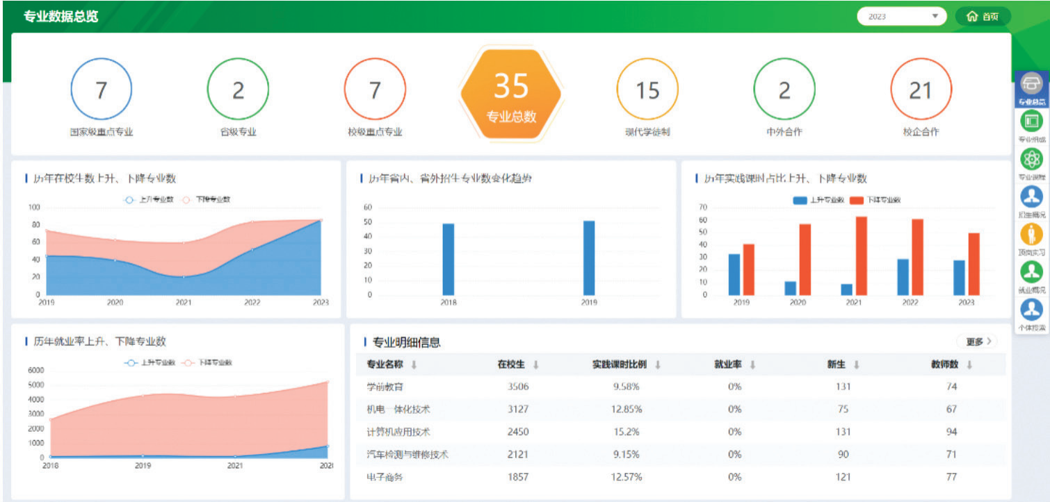Sort table by 教师数 column arrow

pos(969,365)
